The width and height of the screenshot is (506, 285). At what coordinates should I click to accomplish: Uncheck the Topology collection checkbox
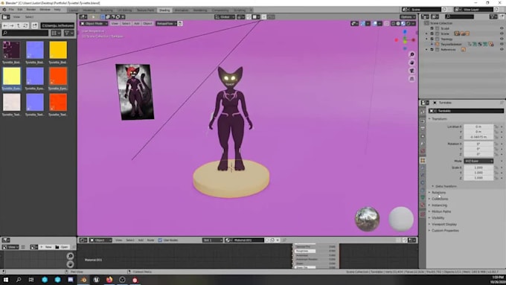tap(432, 39)
